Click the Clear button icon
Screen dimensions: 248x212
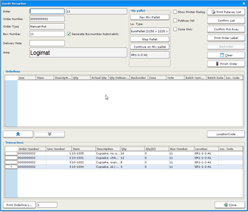click(222, 55)
